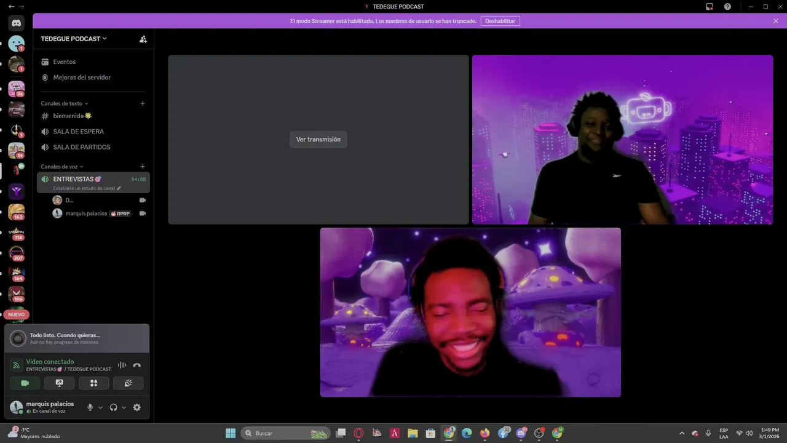The height and width of the screenshot is (443, 787).
Task: Edit channel status pencil under ENTREVISTAS
Action: pos(119,188)
